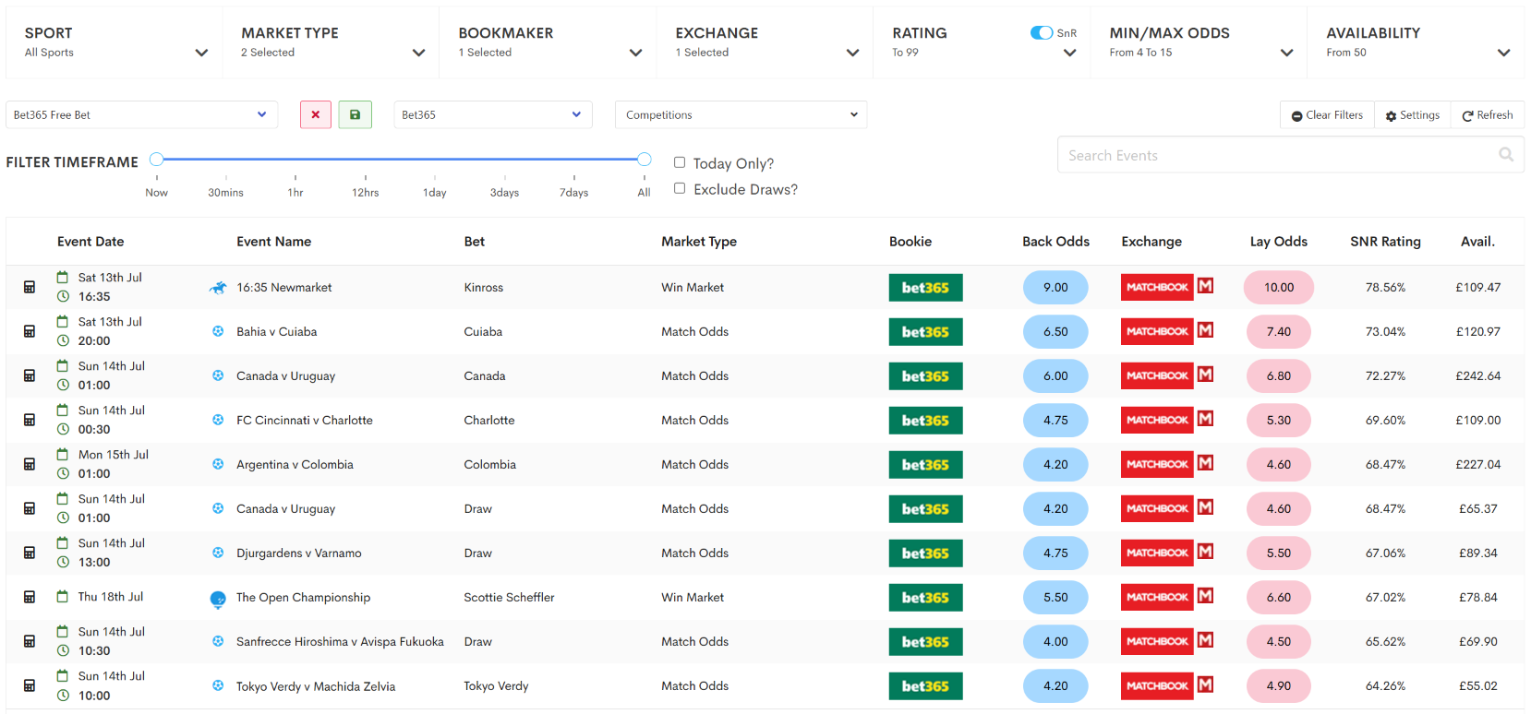Click Clear Filters button
Screen dimensions: 1531x714
click(x=1327, y=115)
